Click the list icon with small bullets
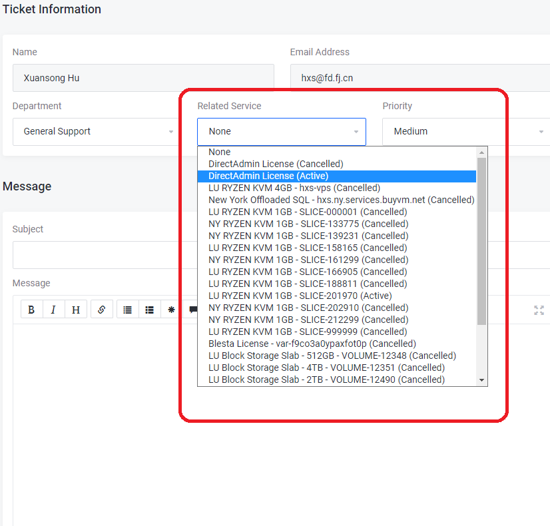 tap(128, 310)
